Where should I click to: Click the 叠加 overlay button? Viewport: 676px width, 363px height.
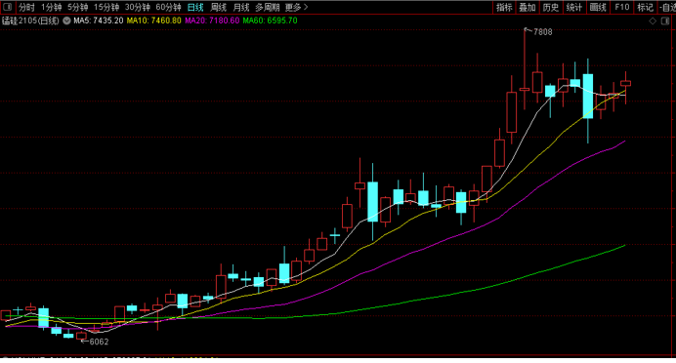coord(527,8)
